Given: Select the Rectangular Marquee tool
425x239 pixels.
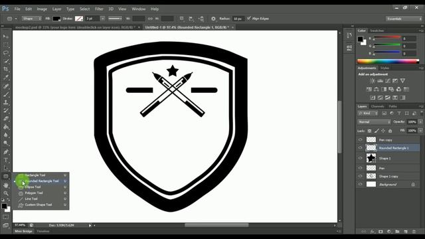Looking at the screenshot, I should (6, 45).
